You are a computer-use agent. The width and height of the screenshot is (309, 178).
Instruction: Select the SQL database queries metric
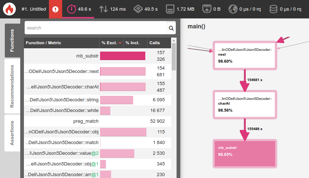click(x=285, y=9)
